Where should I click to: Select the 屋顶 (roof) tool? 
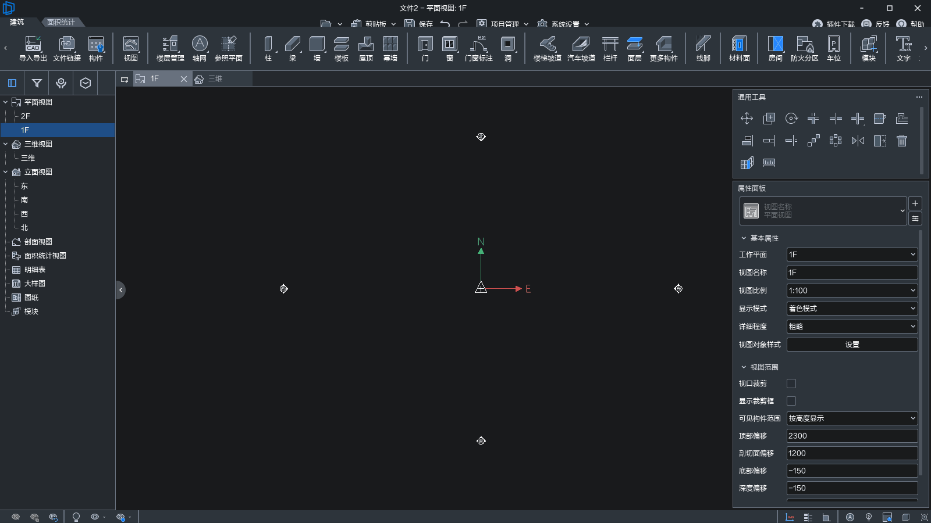pyautogui.click(x=366, y=48)
